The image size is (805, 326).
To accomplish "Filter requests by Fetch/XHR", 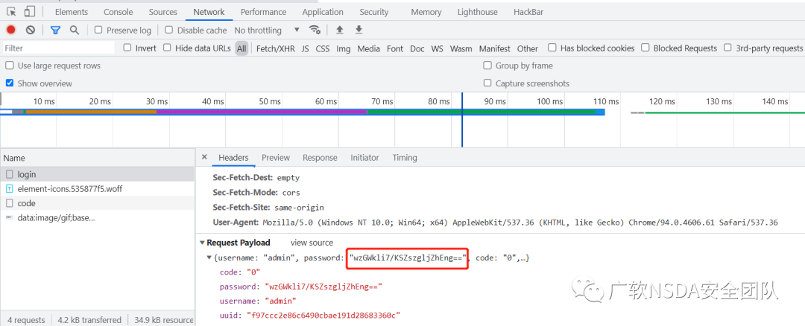I will pyautogui.click(x=275, y=48).
